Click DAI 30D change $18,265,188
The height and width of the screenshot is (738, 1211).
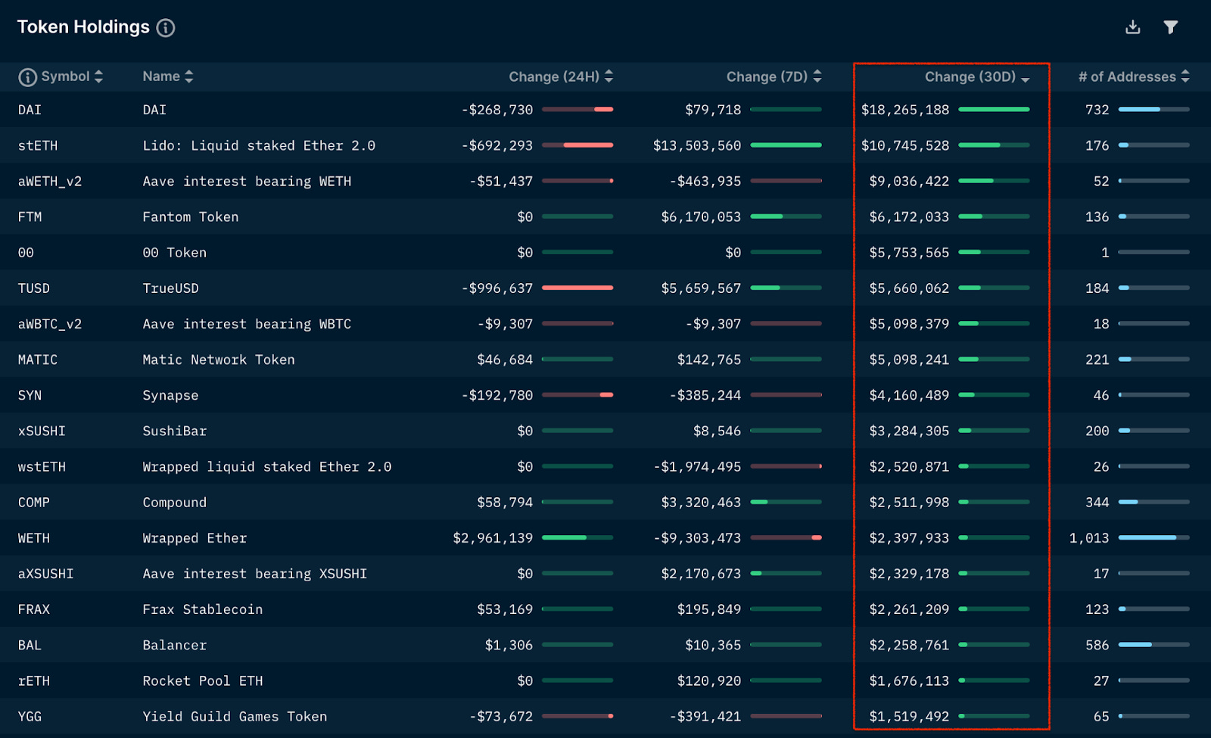905,110
